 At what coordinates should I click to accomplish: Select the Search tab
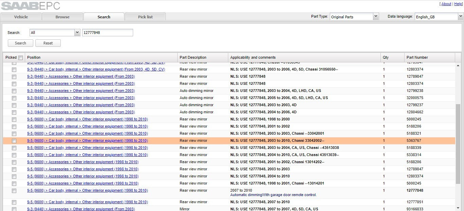(104, 17)
